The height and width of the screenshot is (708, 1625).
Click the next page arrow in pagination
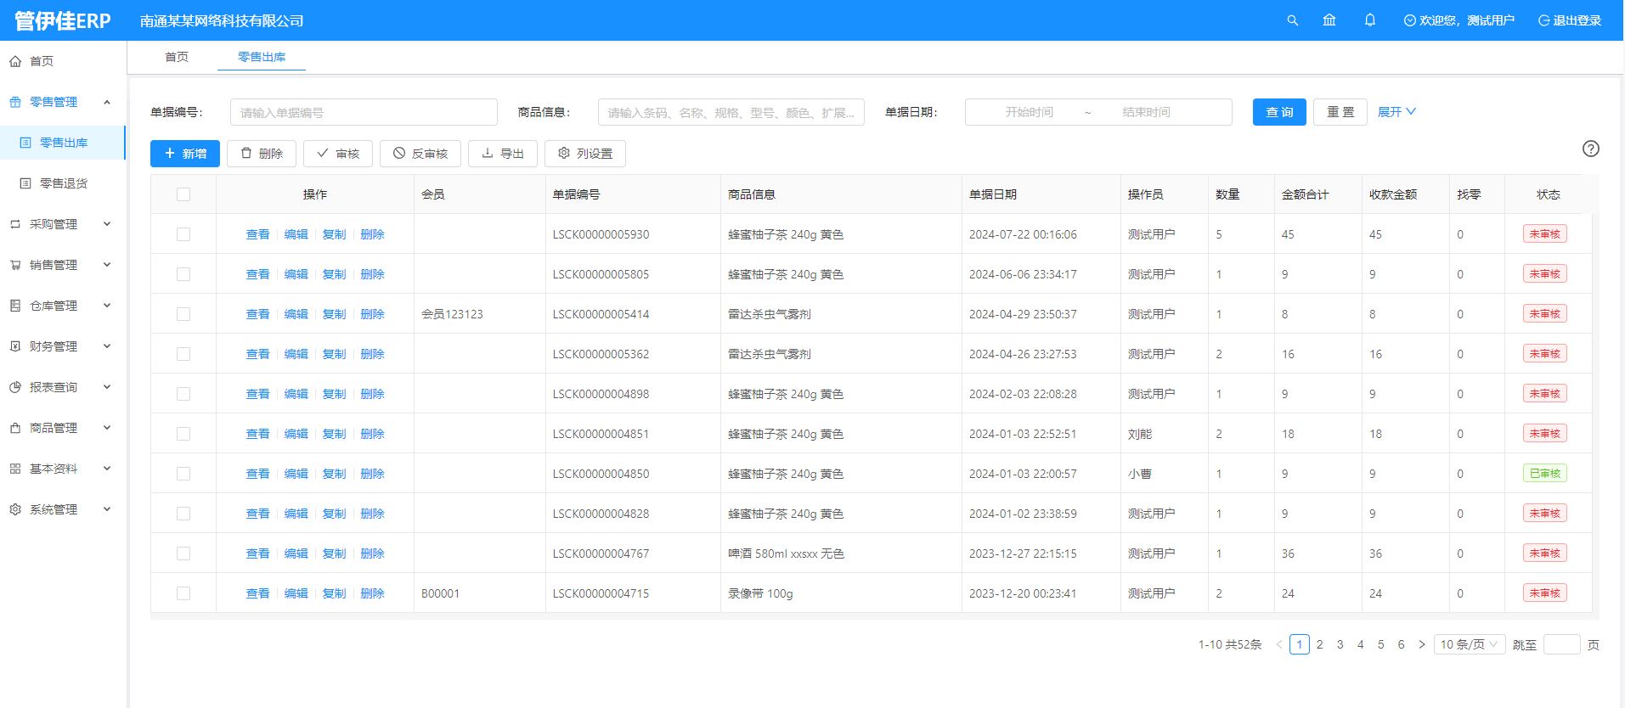tap(1421, 644)
